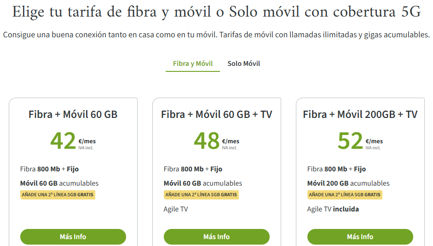The image size is (433, 246).
Task: Click the 2ª línea gratis badge in the 42 € card
Action: [58, 195]
